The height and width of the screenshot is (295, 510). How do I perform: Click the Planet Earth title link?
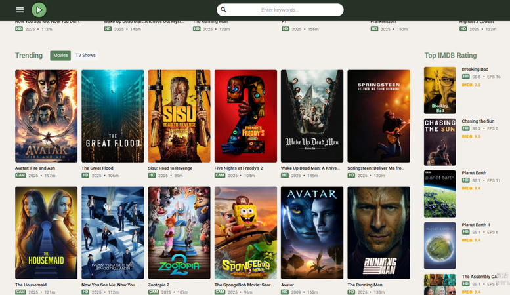coord(474,173)
